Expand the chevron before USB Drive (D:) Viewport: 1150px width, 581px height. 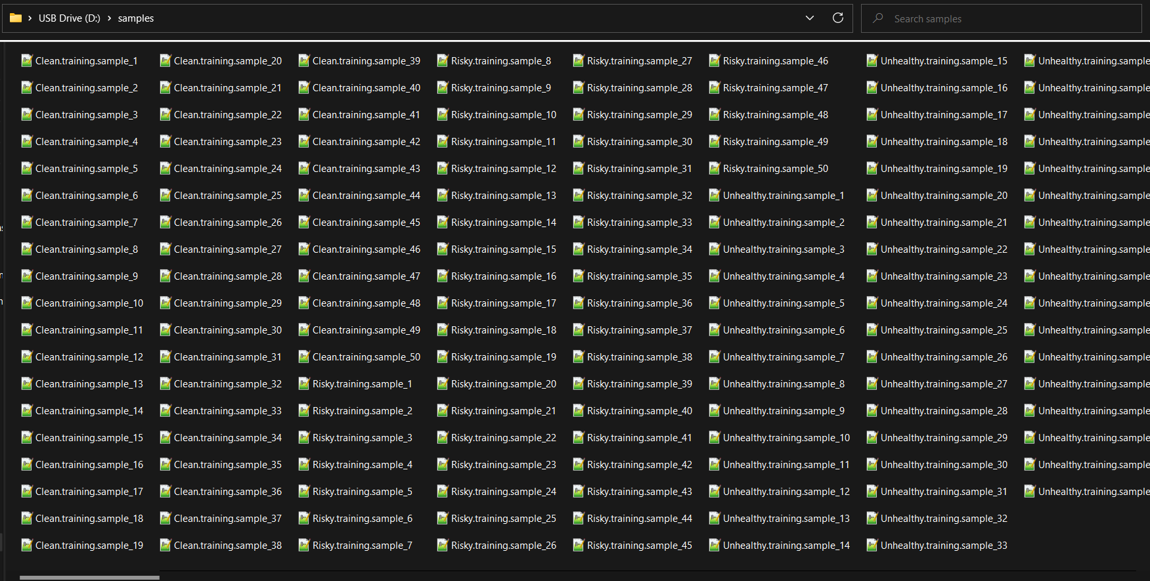[30, 18]
